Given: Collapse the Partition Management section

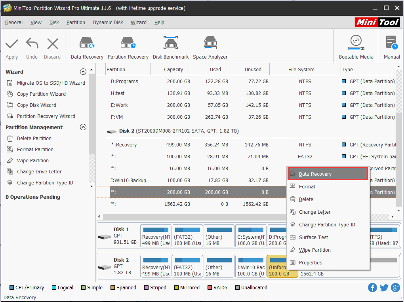Looking at the screenshot, I should click(83, 127).
